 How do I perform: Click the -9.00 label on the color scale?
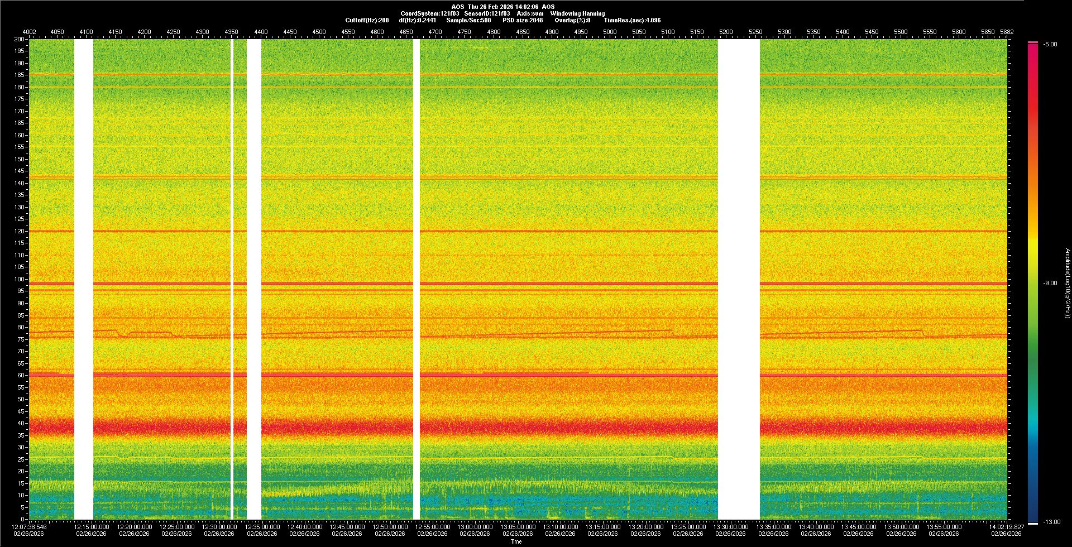(x=1050, y=283)
